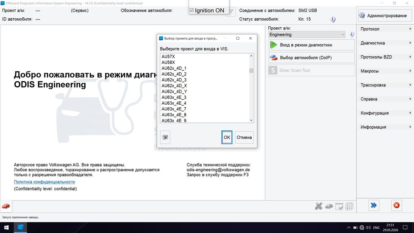Click the project list scroll-up arrow
This screenshot has width=414, height=233.
[251, 56]
